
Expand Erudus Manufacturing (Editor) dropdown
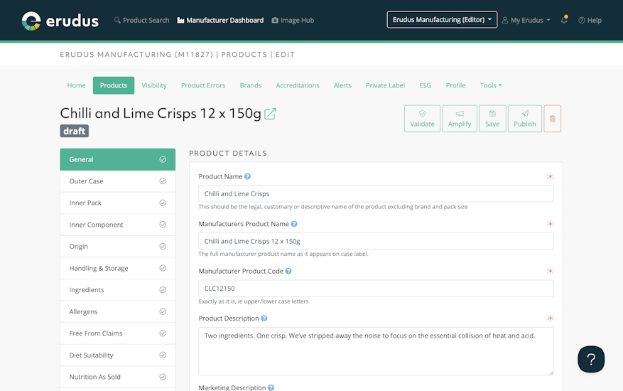click(442, 19)
